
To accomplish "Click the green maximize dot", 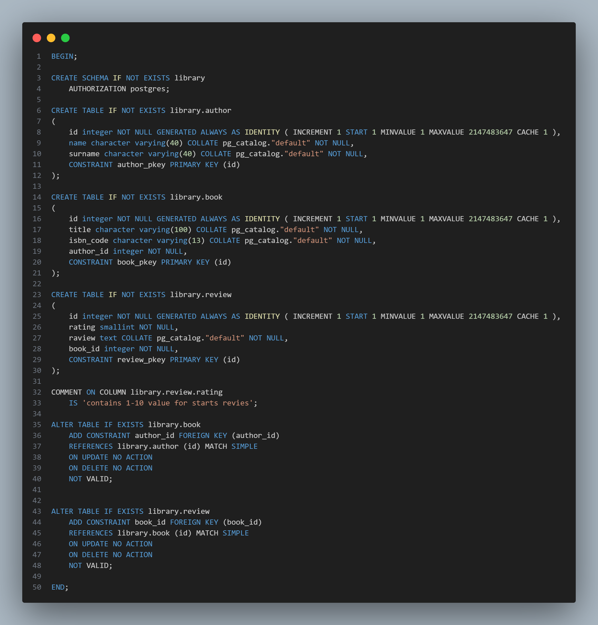I will [65, 38].
